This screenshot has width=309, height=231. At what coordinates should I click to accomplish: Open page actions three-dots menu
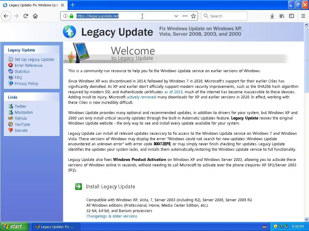click(185, 16)
